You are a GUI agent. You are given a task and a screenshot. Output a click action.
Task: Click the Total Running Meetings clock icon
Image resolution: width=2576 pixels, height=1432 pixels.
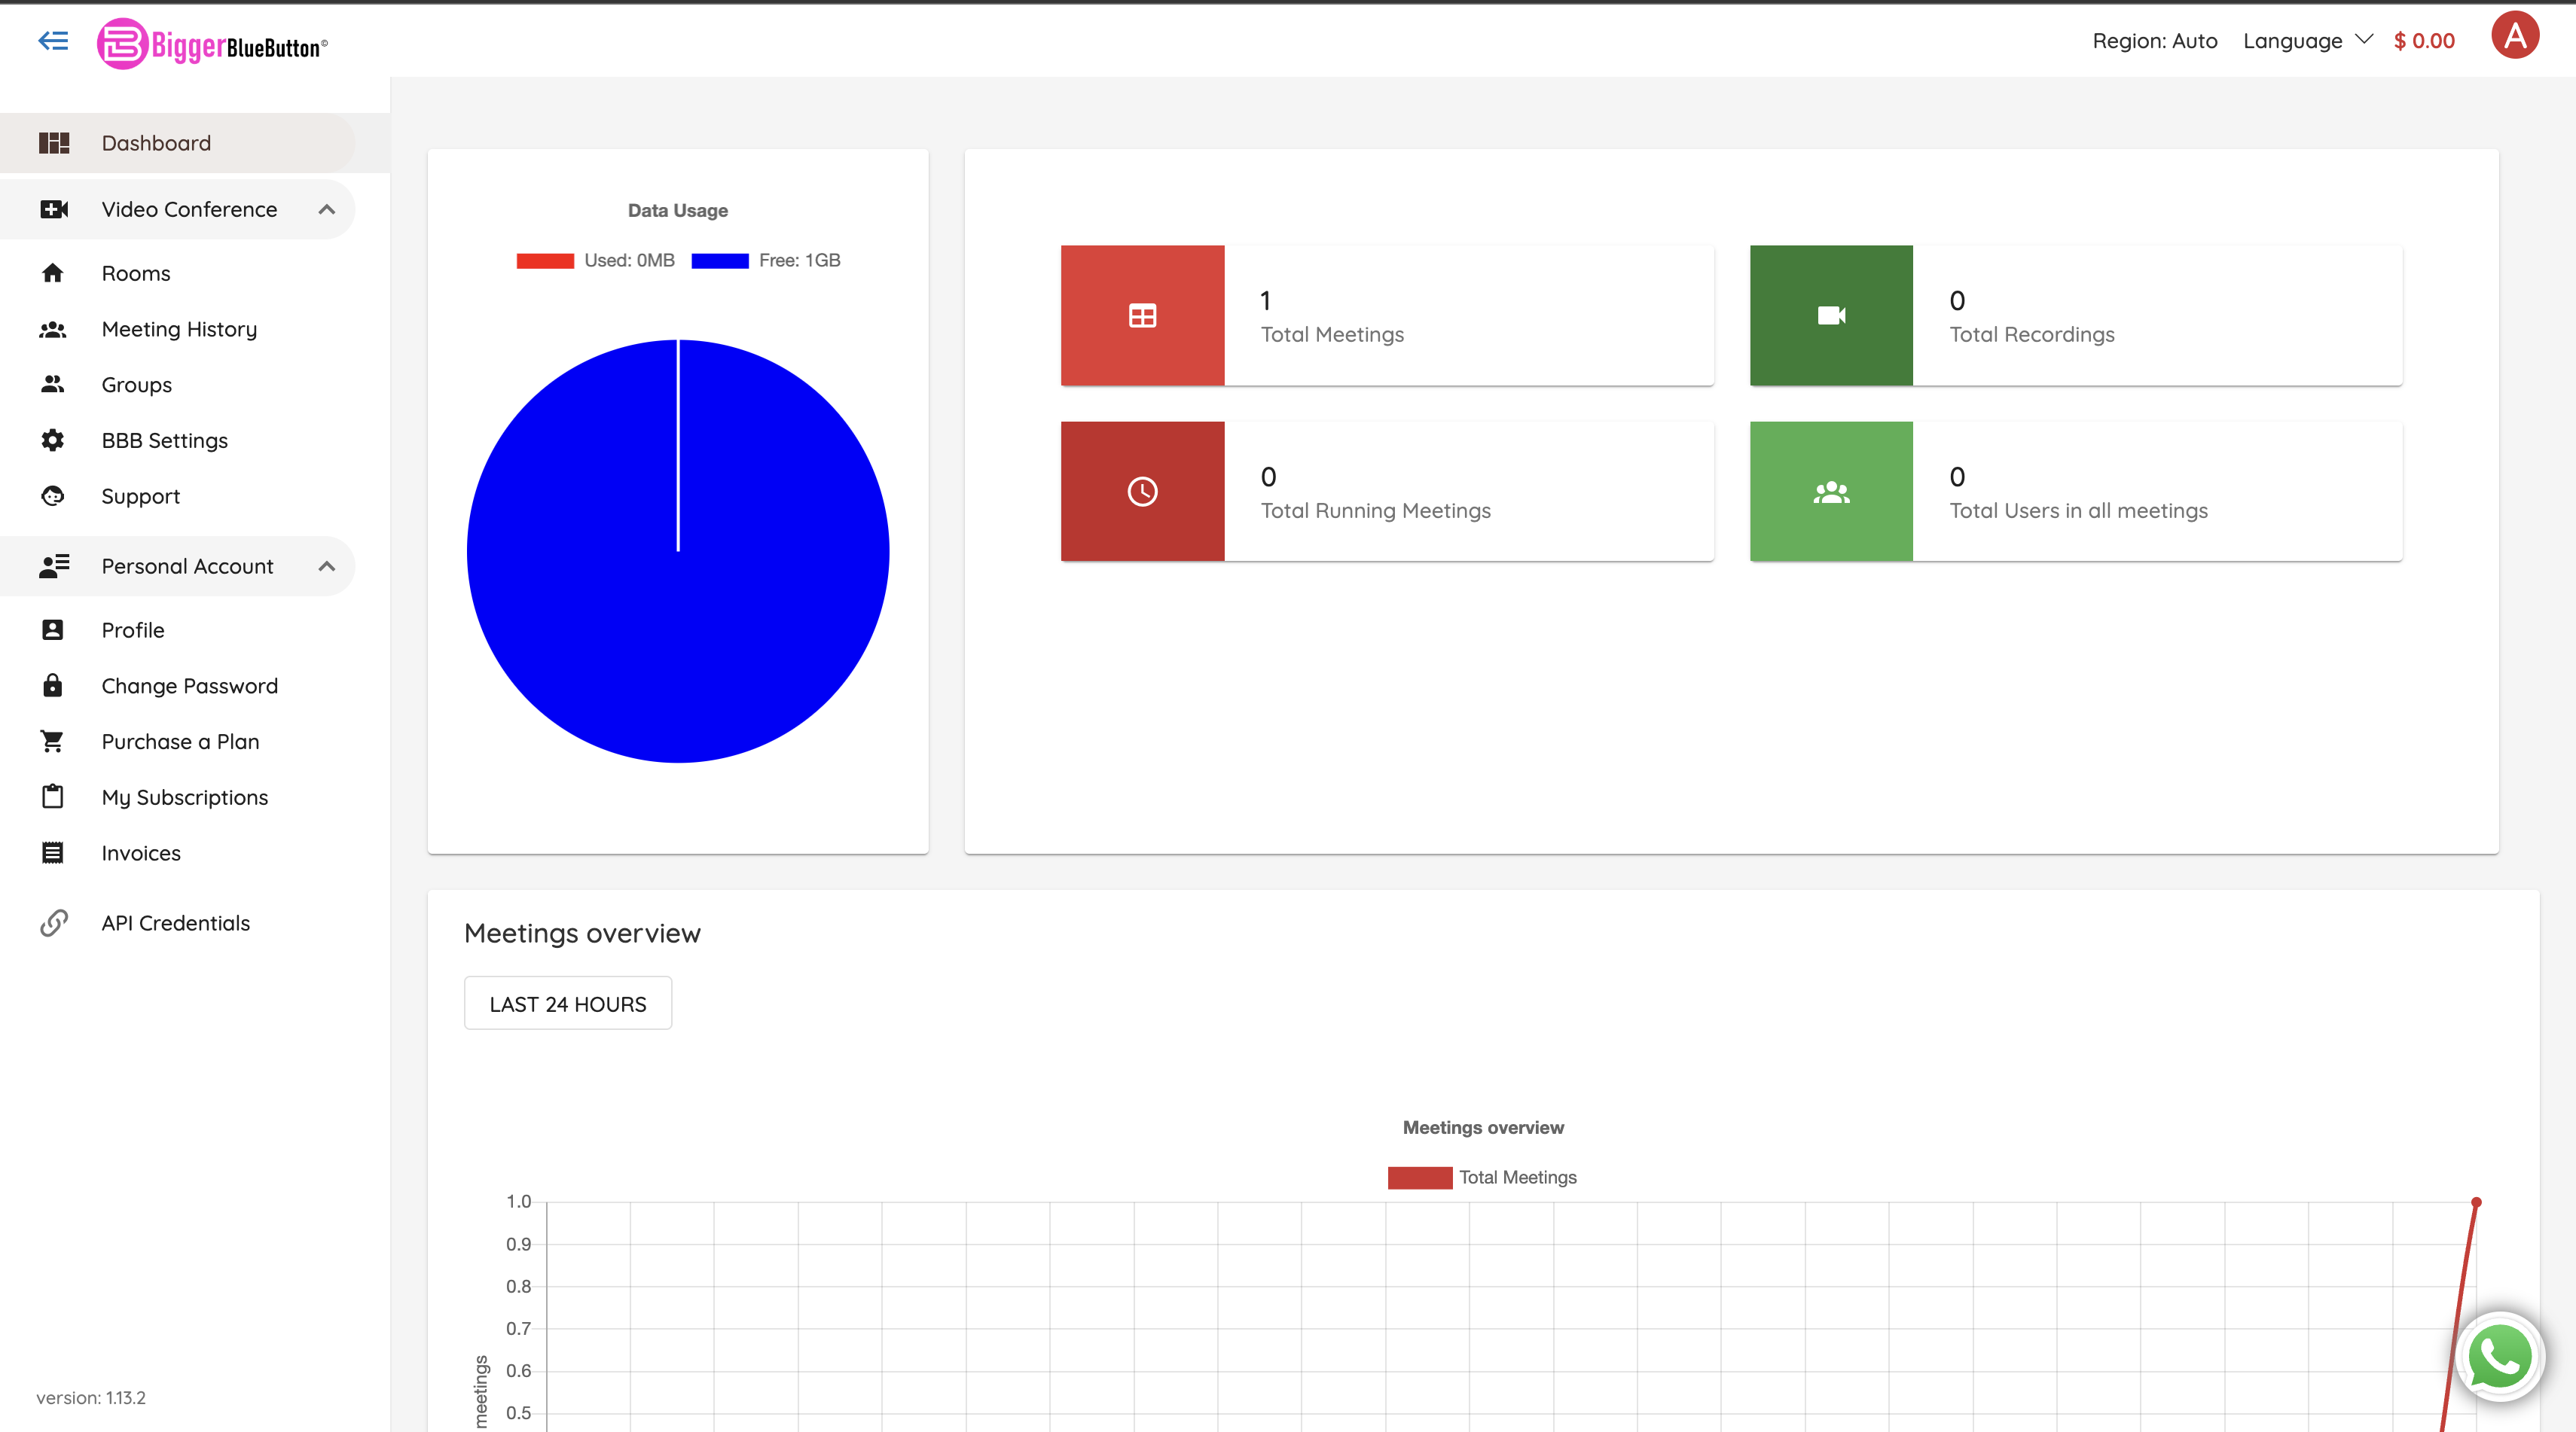click(x=1142, y=492)
